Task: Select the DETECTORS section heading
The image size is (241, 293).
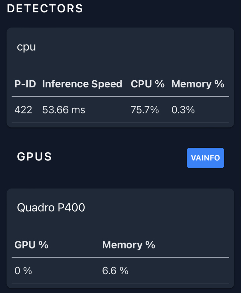Action: click(45, 8)
